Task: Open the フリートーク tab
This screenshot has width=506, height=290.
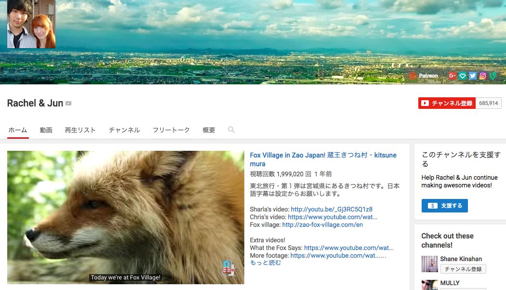Action: pos(172,130)
